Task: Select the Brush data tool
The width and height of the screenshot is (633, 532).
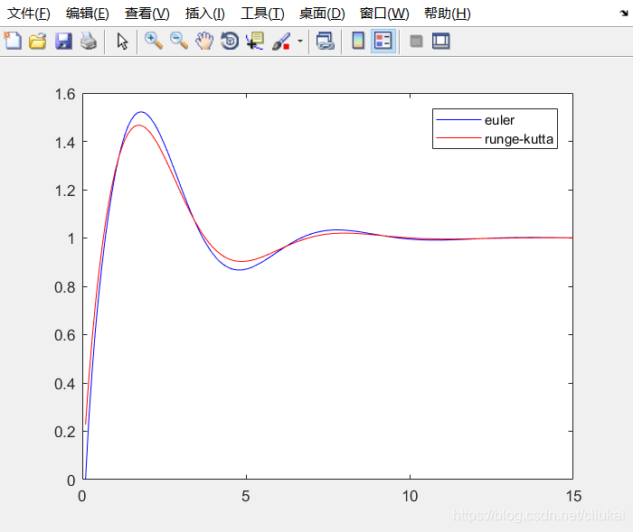Action: pos(281,42)
